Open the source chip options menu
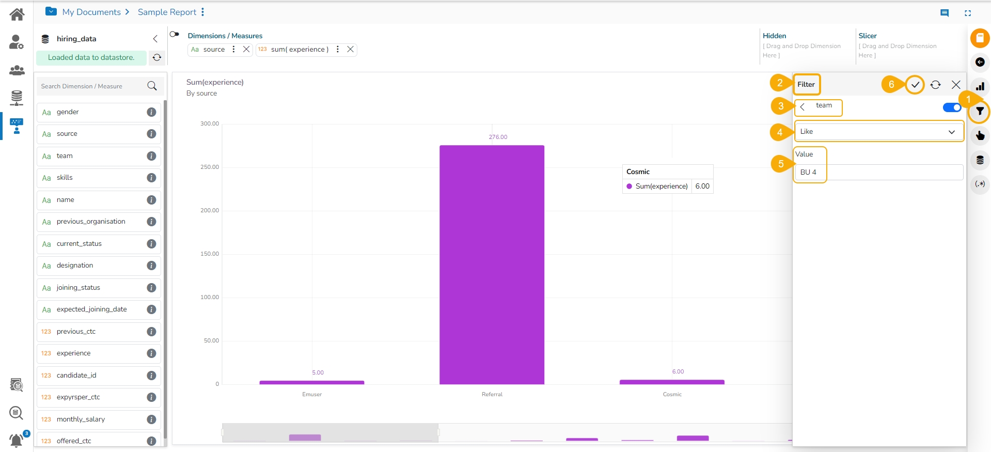 pos(234,49)
